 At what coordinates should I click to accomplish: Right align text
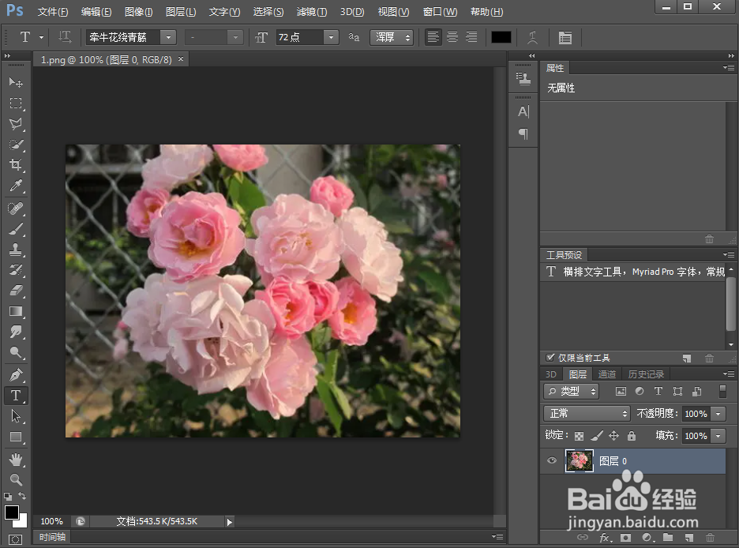(471, 37)
